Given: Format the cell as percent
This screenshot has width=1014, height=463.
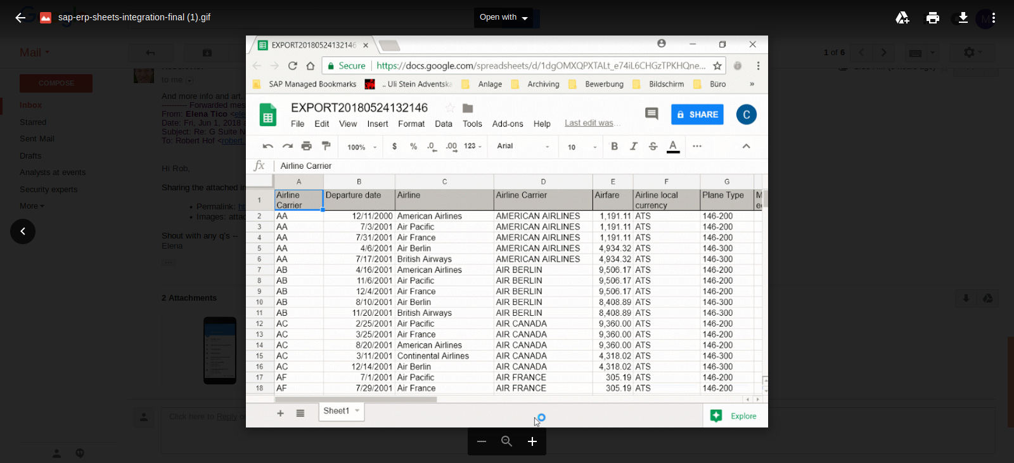Looking at the screenshot, I should (413, 147).
